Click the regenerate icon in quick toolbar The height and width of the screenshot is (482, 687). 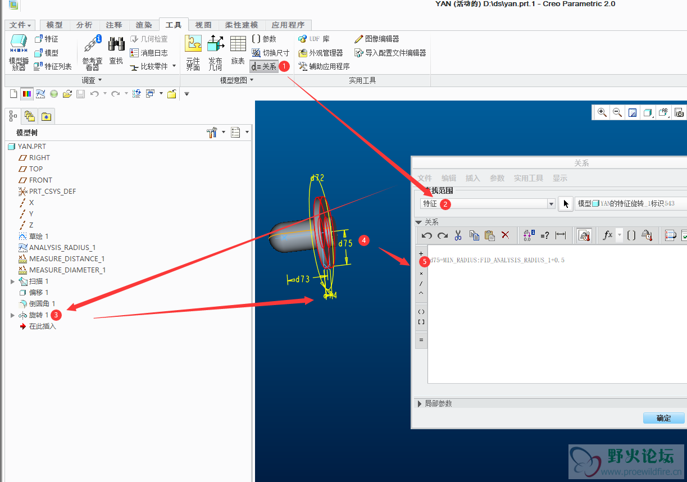pyautogui.click(x=137, y=94)
